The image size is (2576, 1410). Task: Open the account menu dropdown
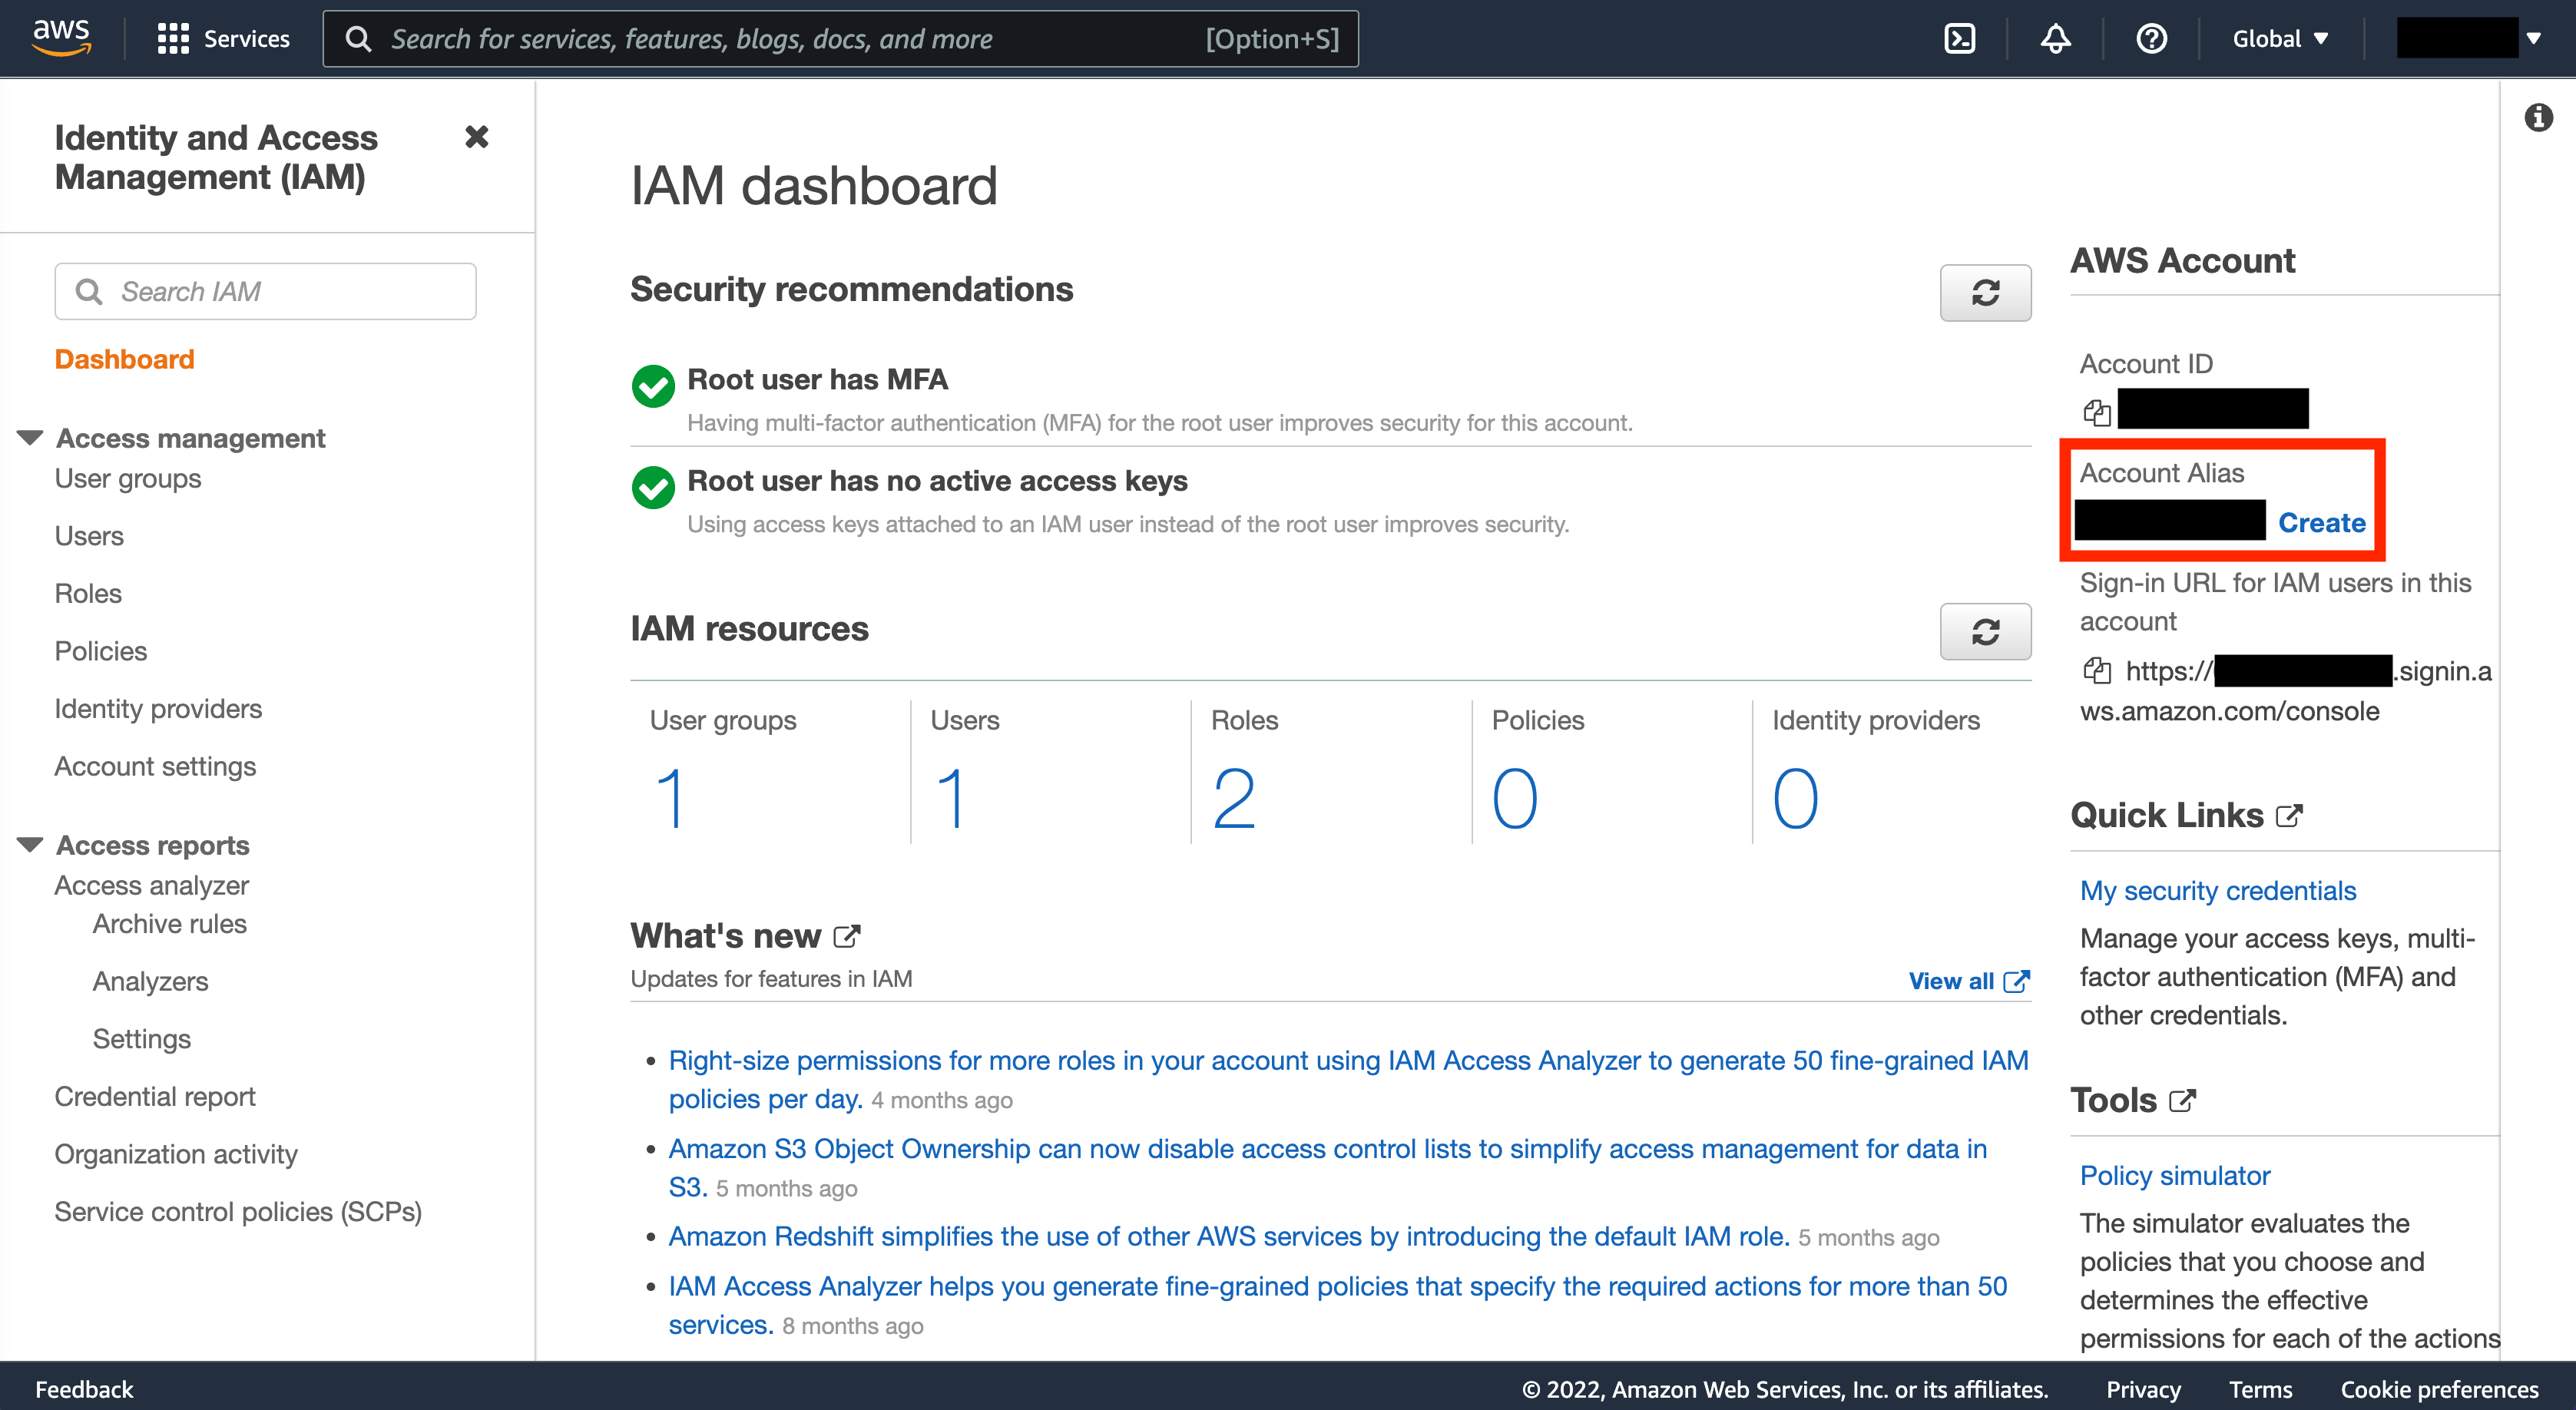coord(2470,39)
